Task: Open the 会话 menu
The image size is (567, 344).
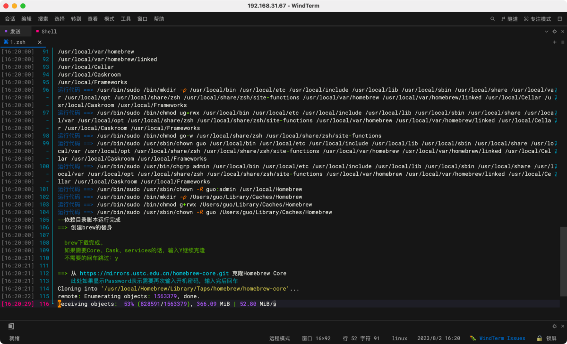Action: coord(10,19)
